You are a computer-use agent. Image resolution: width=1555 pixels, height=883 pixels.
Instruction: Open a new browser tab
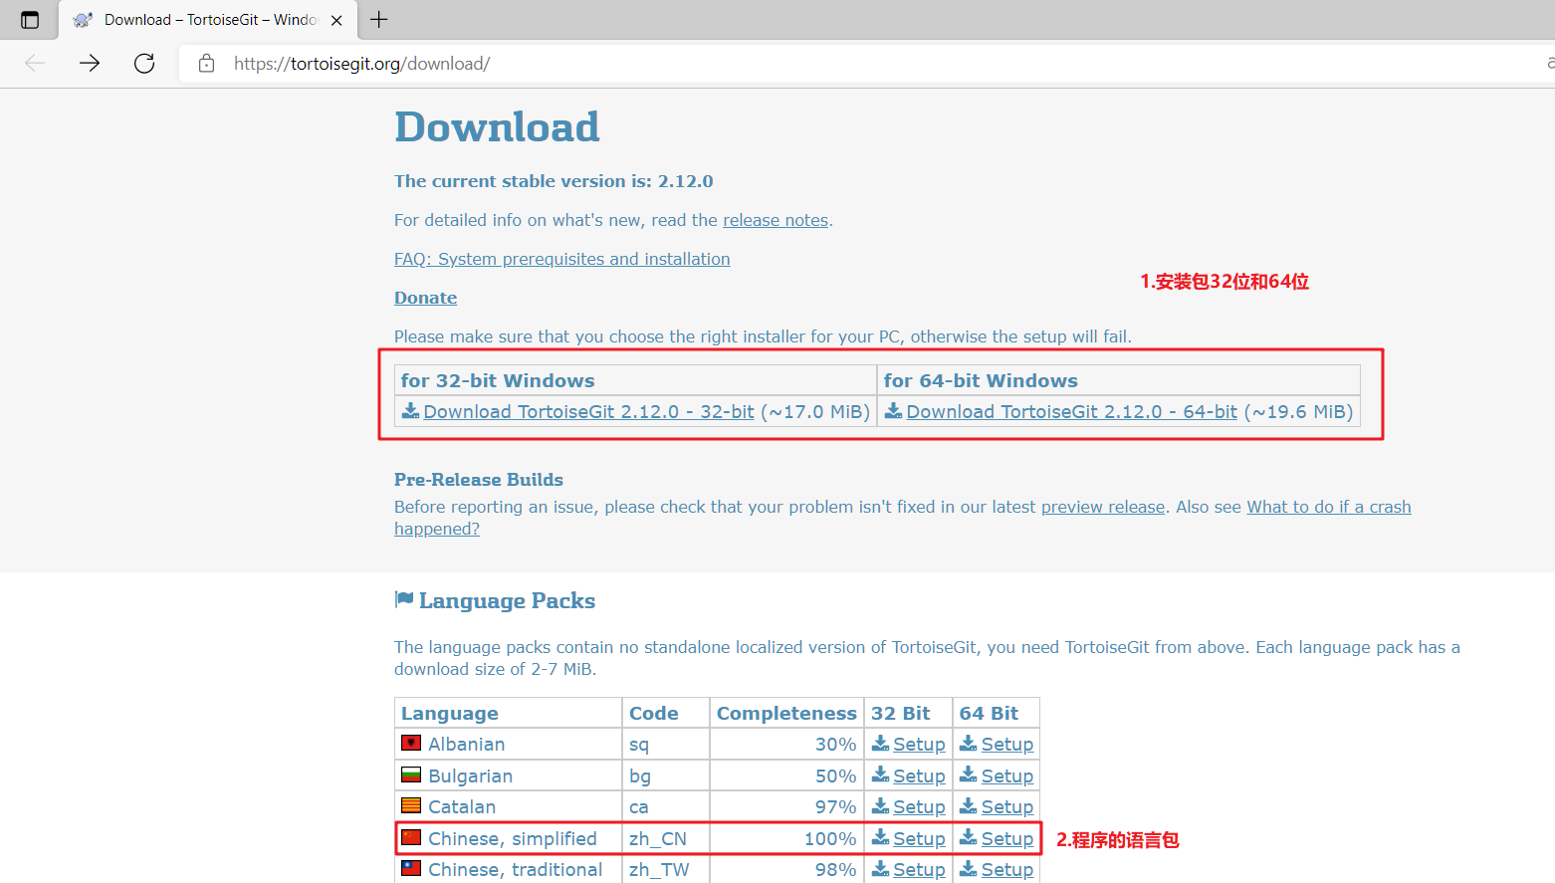(379, 19)
